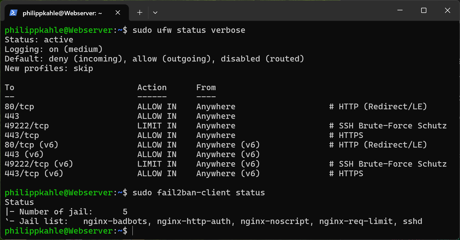
Task: Click the 'sudo fail2ban-client status' command text
Action: pos(198,193)
